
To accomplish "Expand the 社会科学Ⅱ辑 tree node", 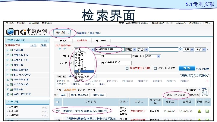I will (x=8, y=85).
